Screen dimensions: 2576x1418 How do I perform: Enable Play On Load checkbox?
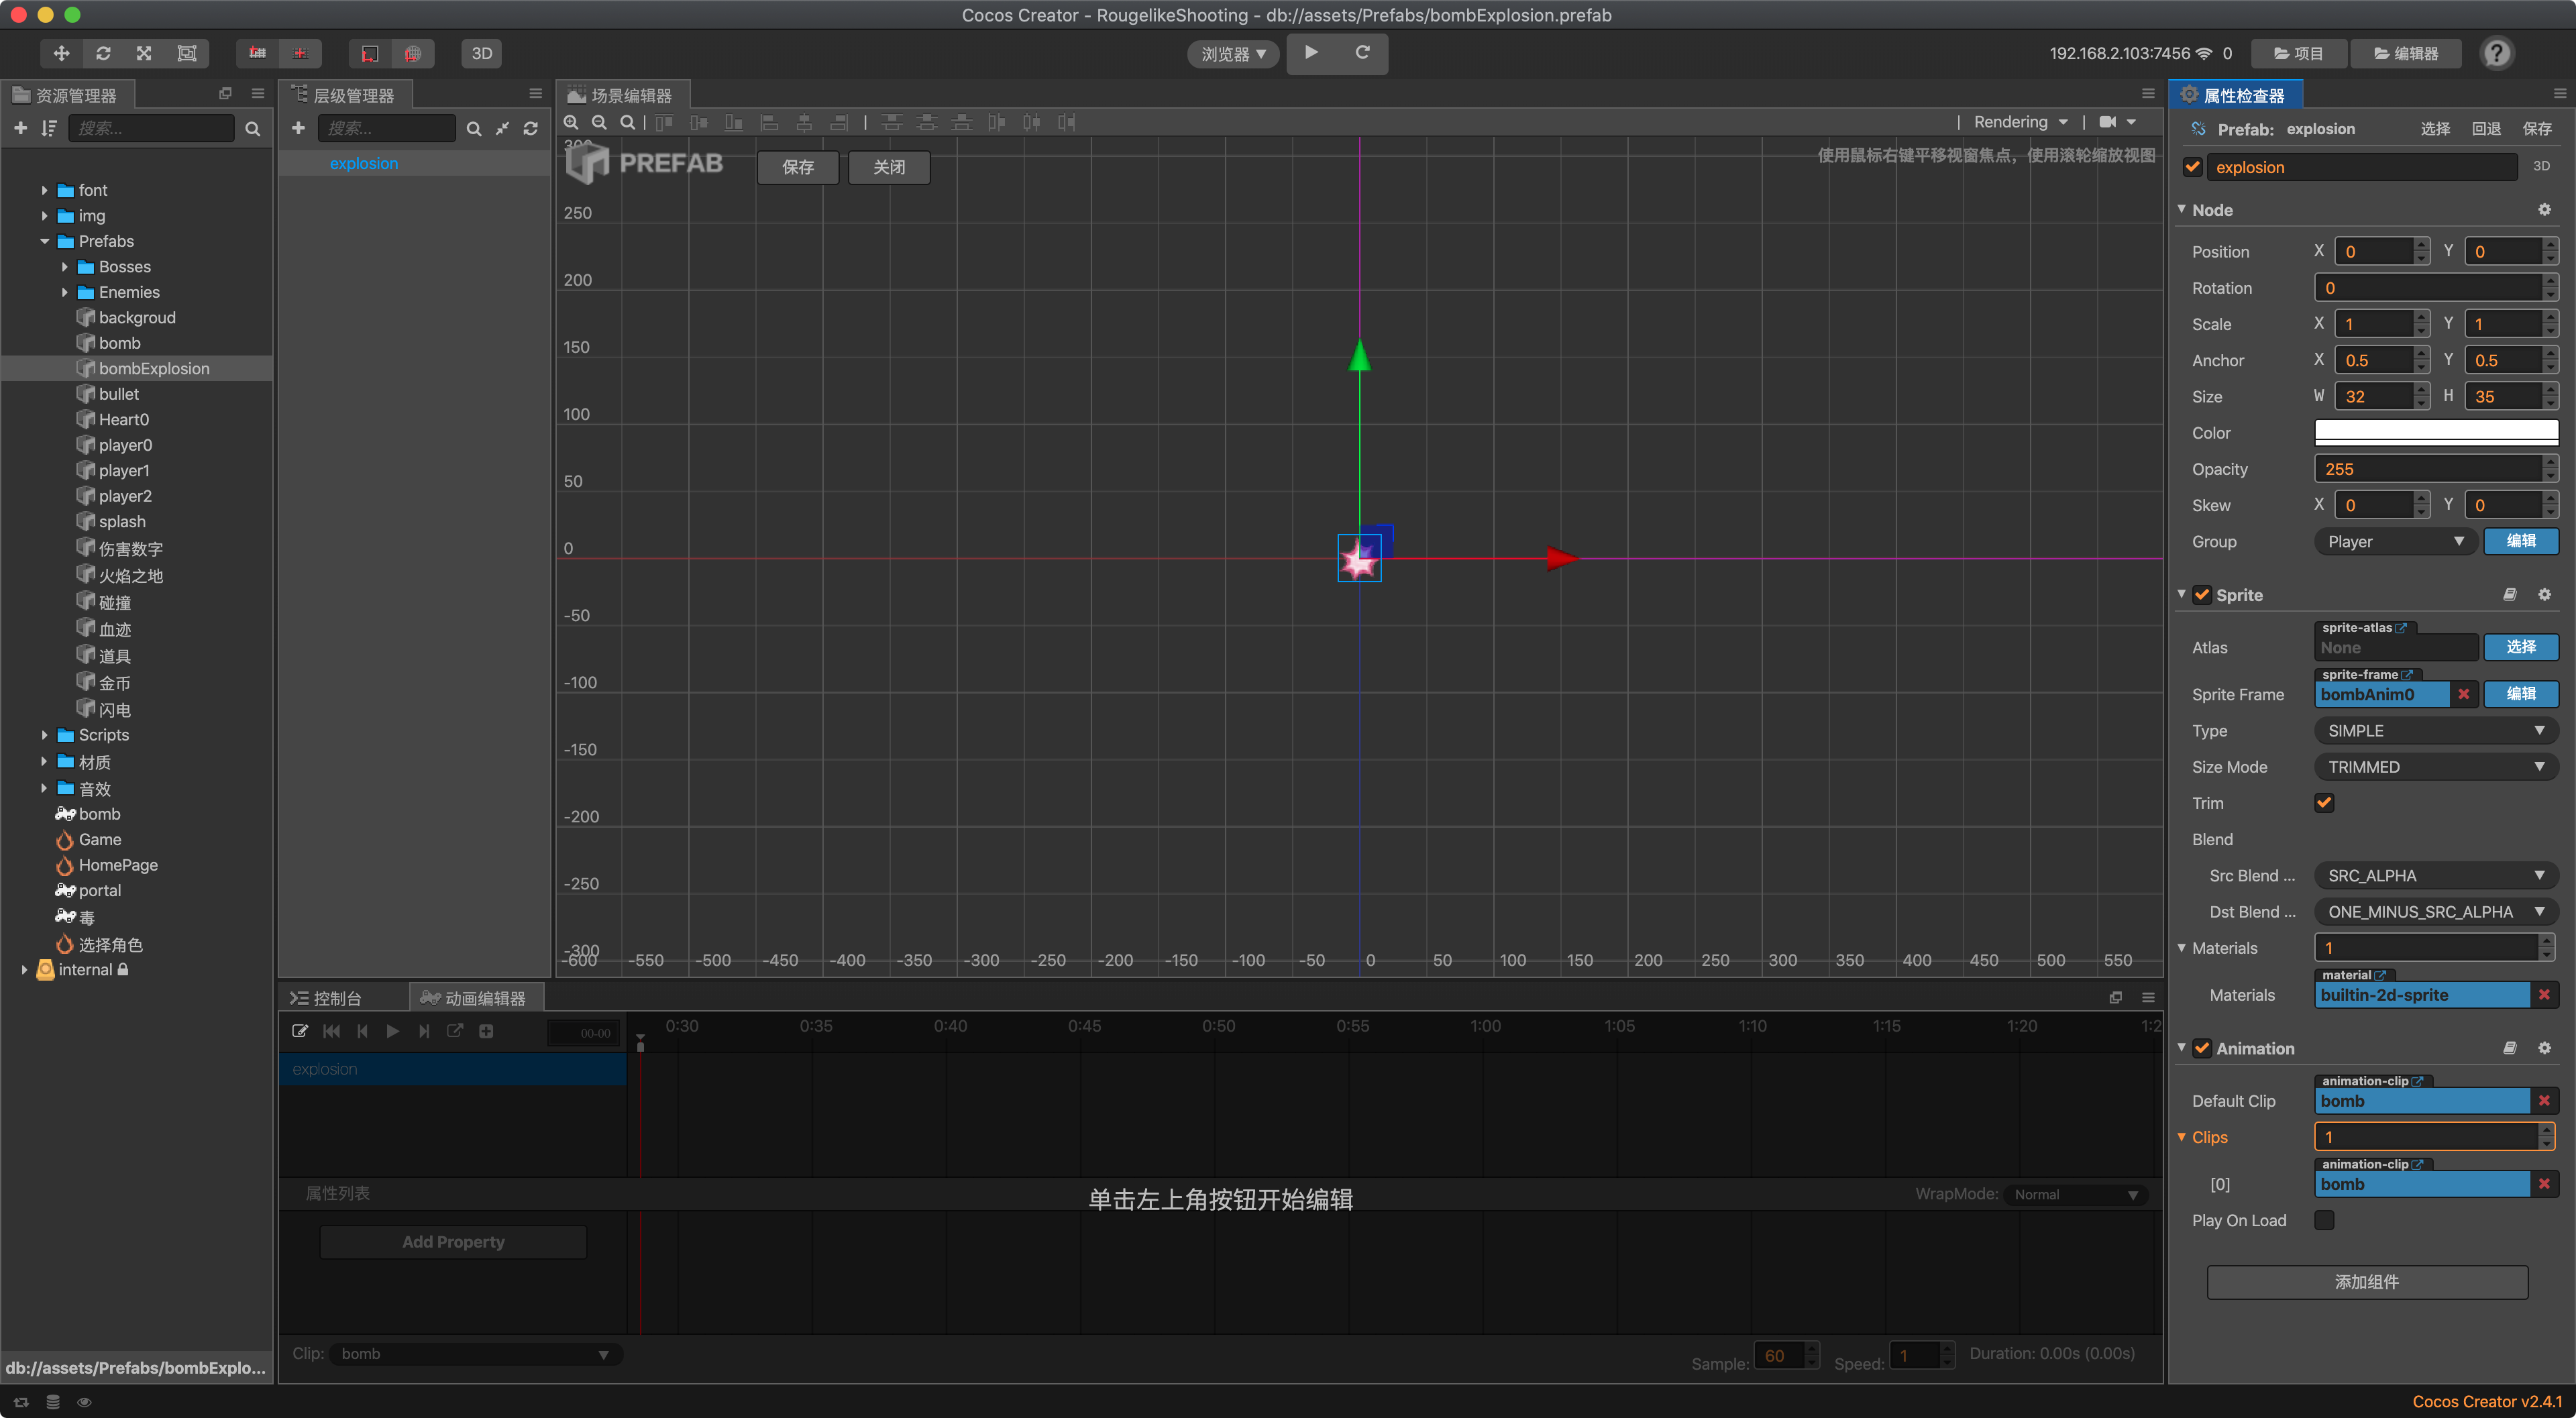pos(2324,1220)
